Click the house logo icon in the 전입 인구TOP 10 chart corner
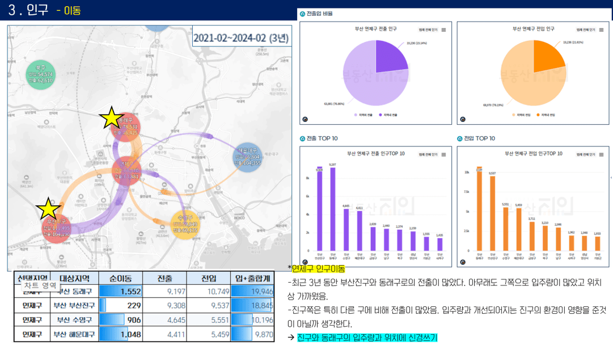The width and height of the screenshot is (613, 345). coord(463,262)
